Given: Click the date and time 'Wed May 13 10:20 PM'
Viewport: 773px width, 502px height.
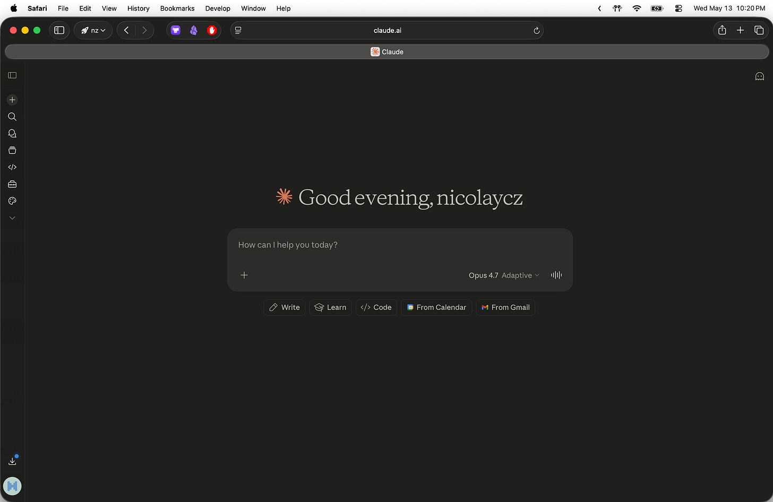Looking at the screenshot, I should point(729,8).
